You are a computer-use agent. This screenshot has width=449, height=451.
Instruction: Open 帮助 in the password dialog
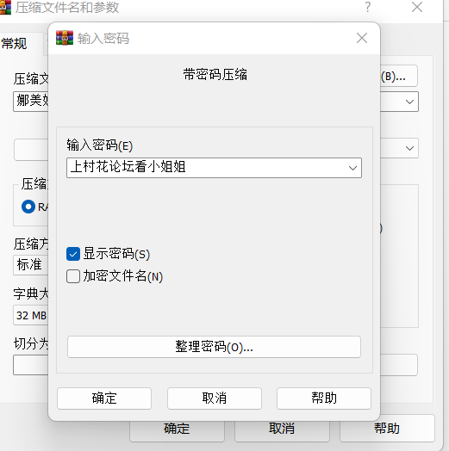tap(324, 398)
